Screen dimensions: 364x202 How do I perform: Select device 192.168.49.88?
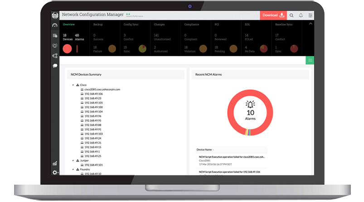point(92,125)
